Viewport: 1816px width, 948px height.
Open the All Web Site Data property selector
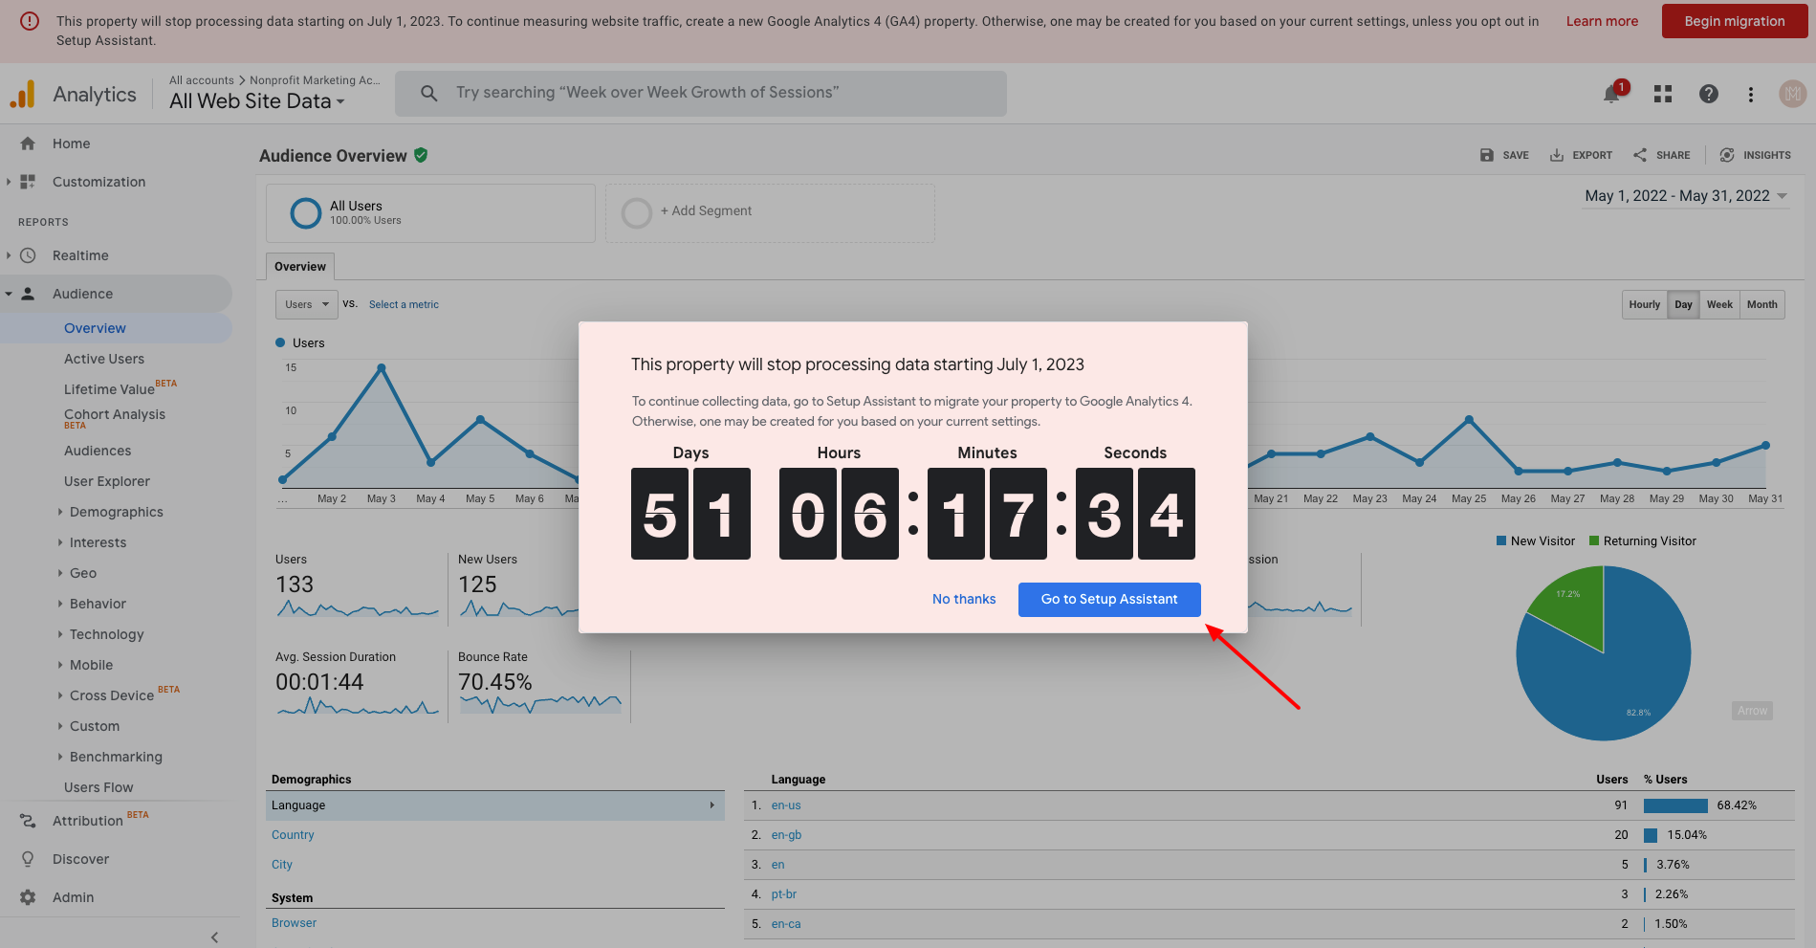click(257, 101)
